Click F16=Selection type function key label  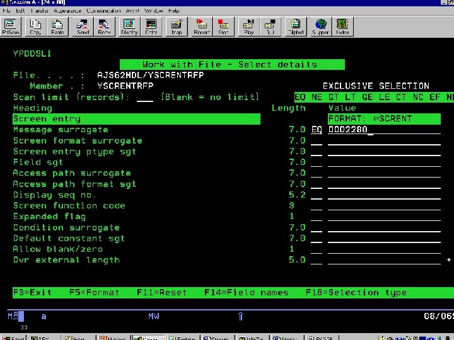356,292
